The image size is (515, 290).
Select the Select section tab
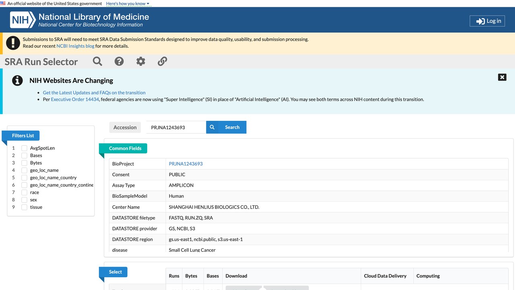115,272
